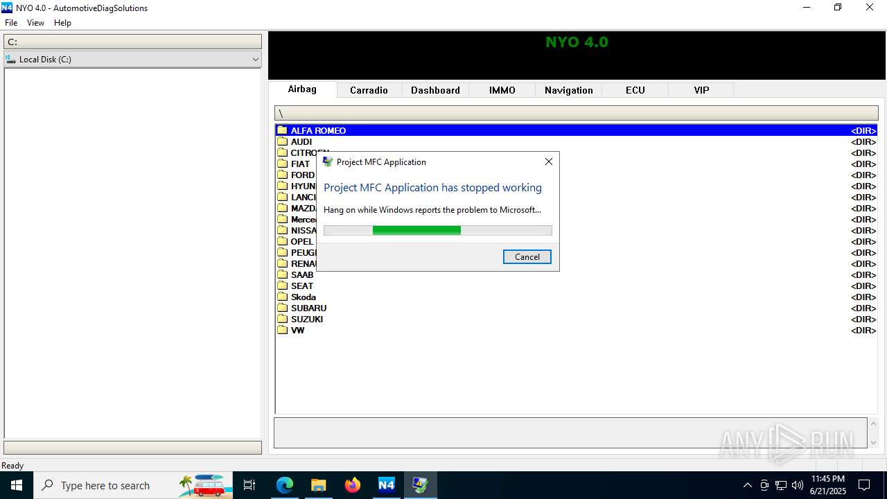Click the <DIR> label in SAAB row
The image size is (887, 499).
pos(863,274)
